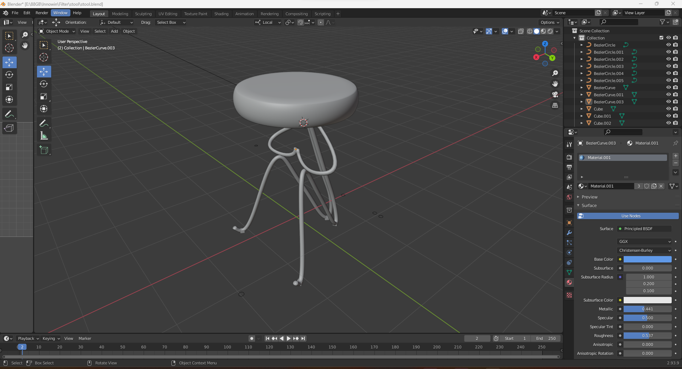Switch viewport shading to Wireframe
Screen dimensions: 682x369
530,31
